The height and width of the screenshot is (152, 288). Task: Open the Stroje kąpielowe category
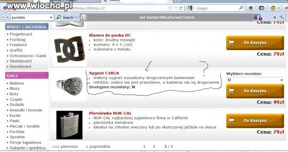coord(25,142)
